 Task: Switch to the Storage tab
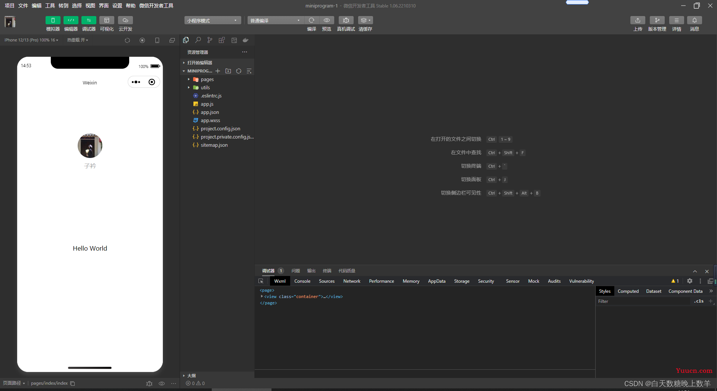[x=462, y=281]
